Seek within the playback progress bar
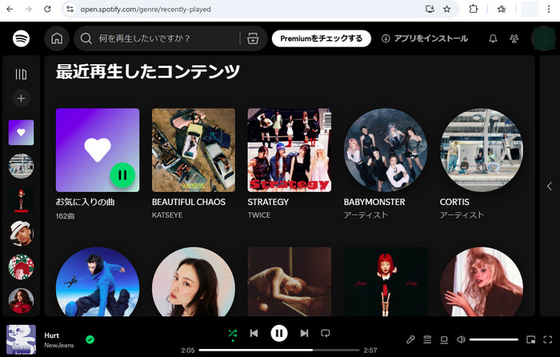The image size is (560, 357). pyautogui.click(x=279, y=351)
